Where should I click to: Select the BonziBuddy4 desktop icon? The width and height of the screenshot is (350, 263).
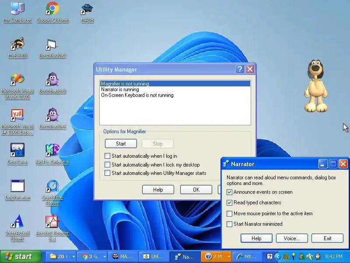point(52,118)
